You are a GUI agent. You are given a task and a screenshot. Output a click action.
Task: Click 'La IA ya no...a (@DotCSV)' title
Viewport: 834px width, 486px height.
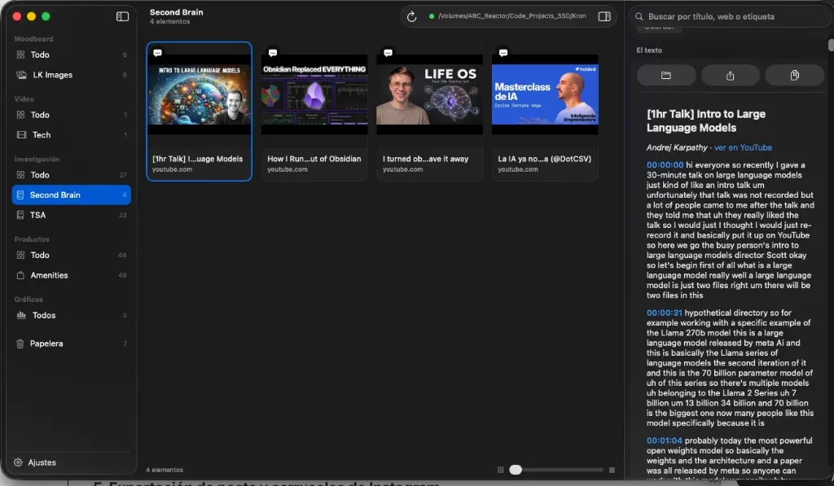[544, 159]
